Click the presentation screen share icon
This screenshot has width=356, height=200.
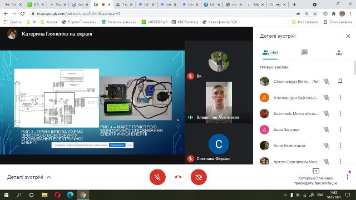pyautogui.click(x=316, y=171)
